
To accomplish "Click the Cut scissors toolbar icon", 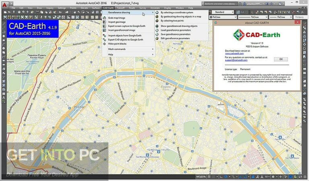I will [37, 12].
